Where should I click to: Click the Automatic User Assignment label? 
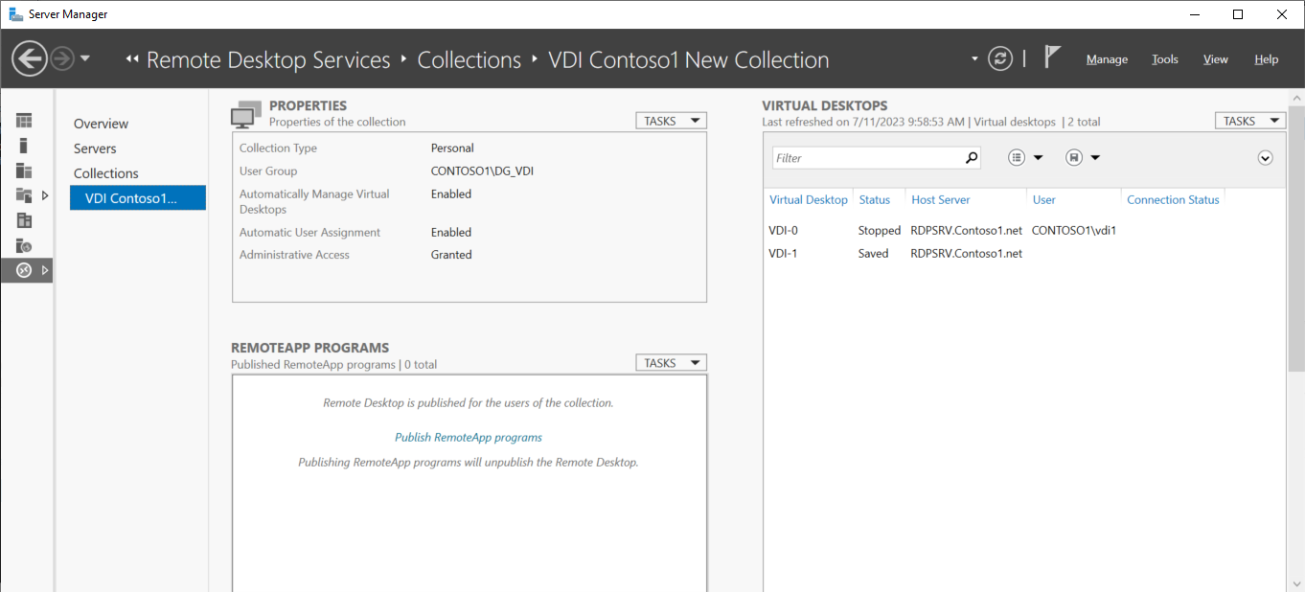click(x=309, y=232)
